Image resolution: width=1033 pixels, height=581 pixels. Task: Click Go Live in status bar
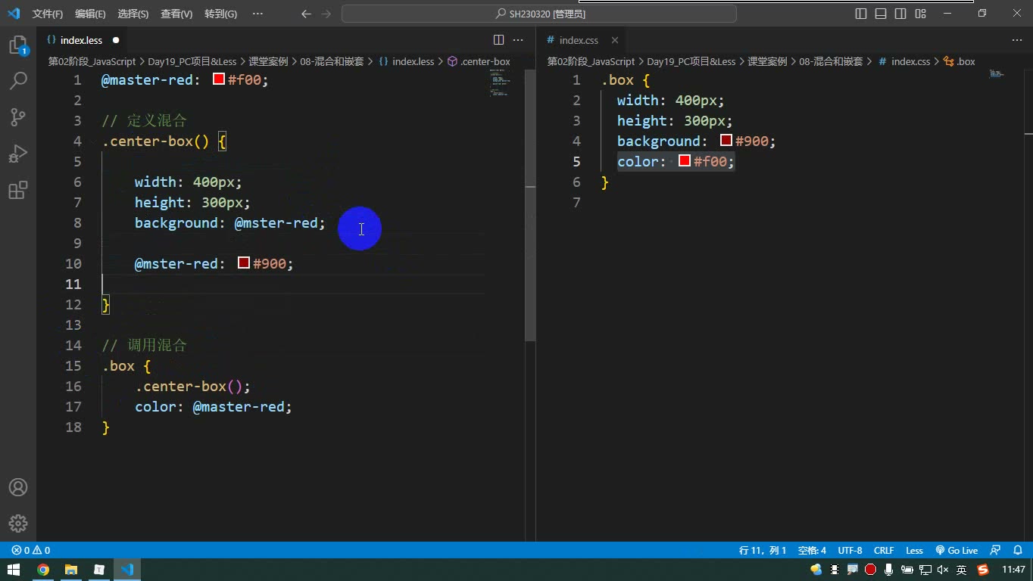click(957, 550)
